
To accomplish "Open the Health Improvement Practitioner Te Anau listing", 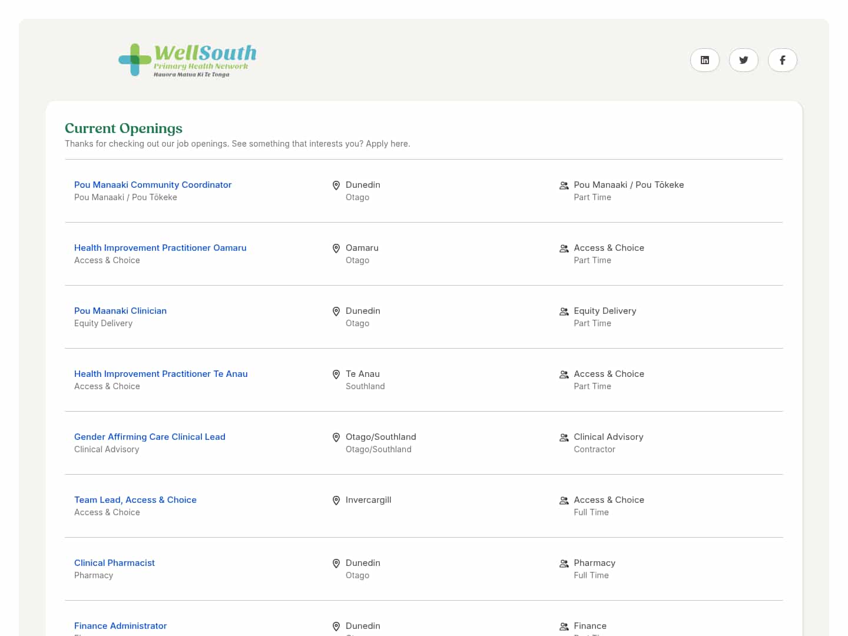I will pos(161,373).
